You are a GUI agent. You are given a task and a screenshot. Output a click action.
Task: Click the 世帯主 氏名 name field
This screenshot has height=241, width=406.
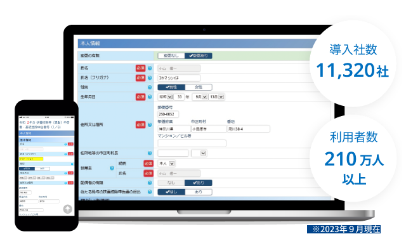pyautogui.click(x=179, y=173)
